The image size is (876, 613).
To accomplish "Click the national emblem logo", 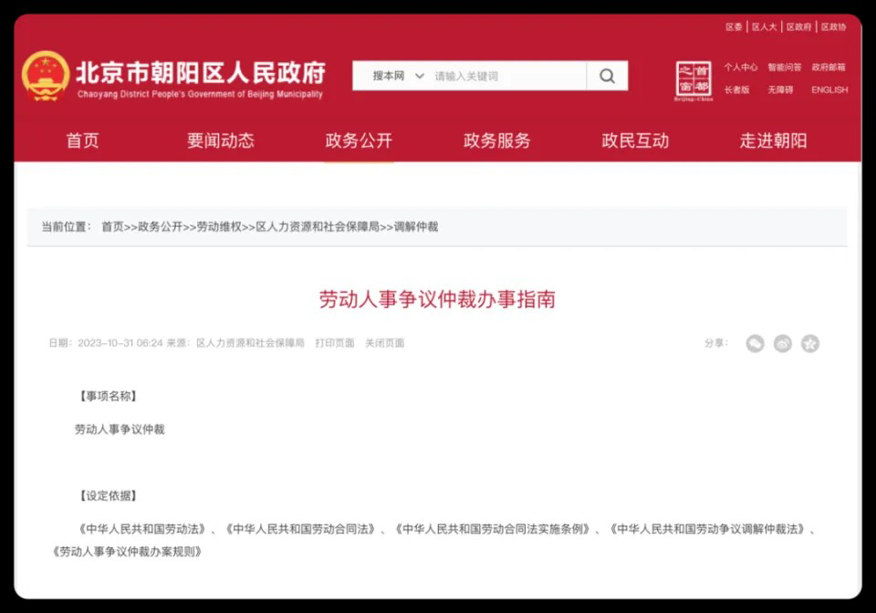I will click(x=46, y=77).
